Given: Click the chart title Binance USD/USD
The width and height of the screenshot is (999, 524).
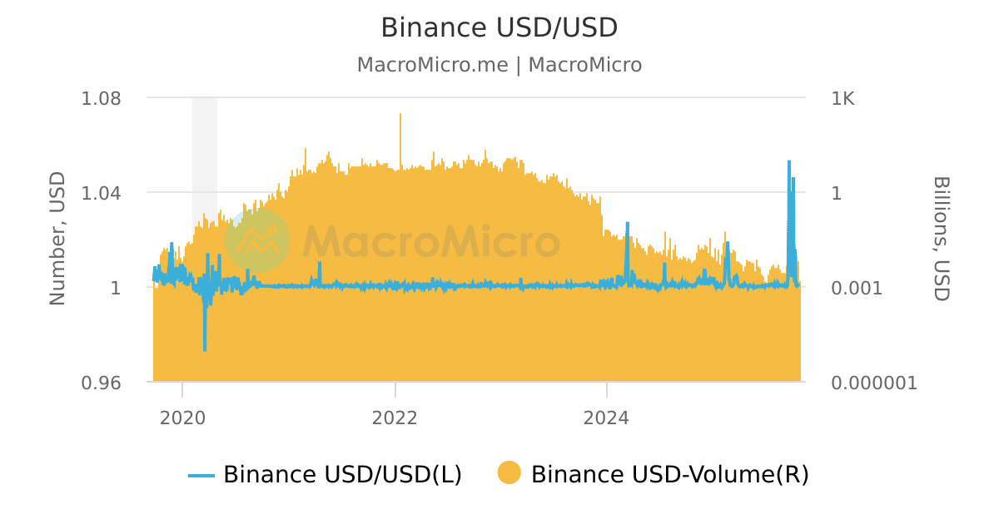Looking at the screenshot, I should pos(499,27).
